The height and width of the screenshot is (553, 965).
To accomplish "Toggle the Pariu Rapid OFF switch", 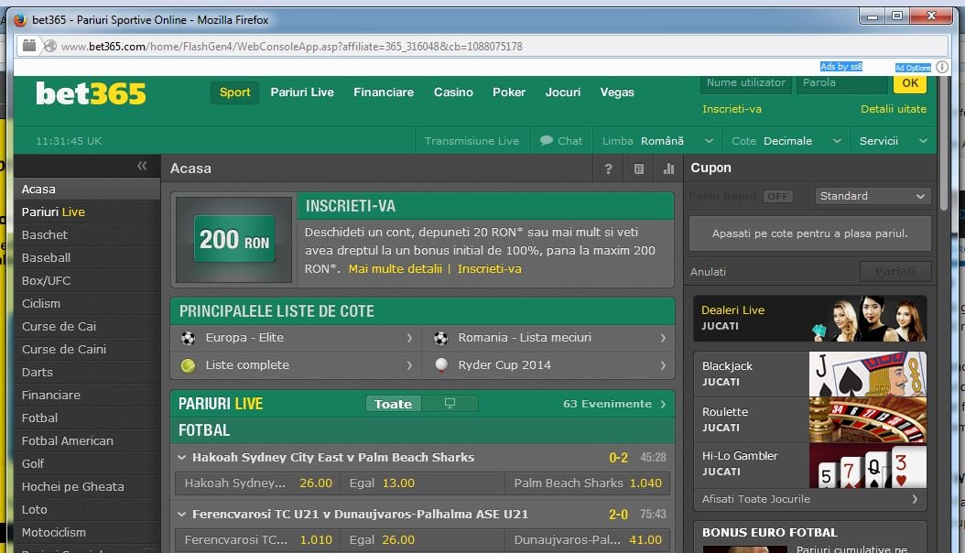I will [x=778, y=196].
